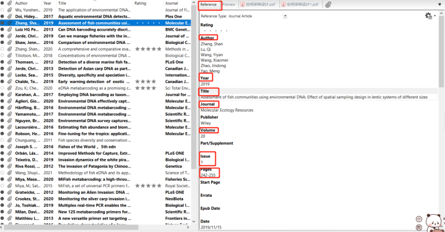The image size is (445, 232).
Task: Click paperclip icon of Shaw, Jenn row
Action: pos(10,43)
